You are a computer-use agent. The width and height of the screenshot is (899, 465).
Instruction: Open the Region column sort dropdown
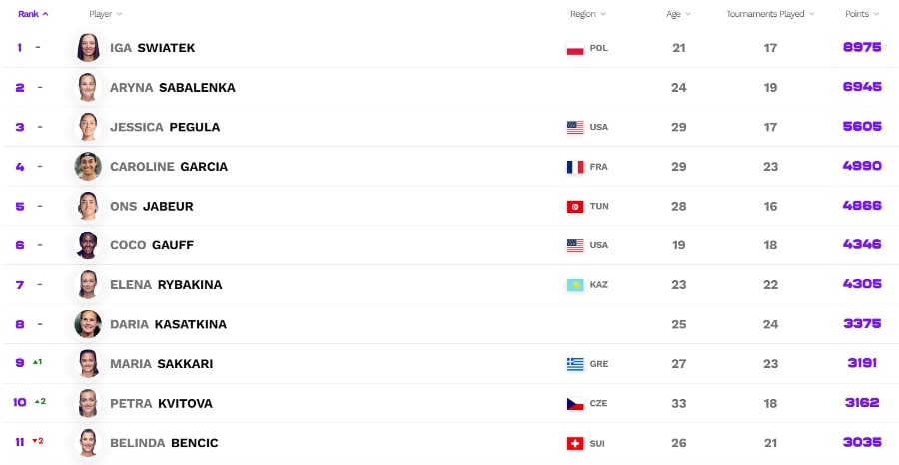tap(588, 14)
